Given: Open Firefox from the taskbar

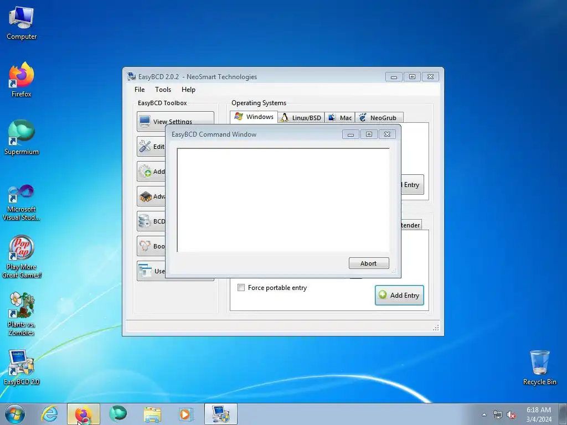Looking at the screenshot, I should coord(83,414).
